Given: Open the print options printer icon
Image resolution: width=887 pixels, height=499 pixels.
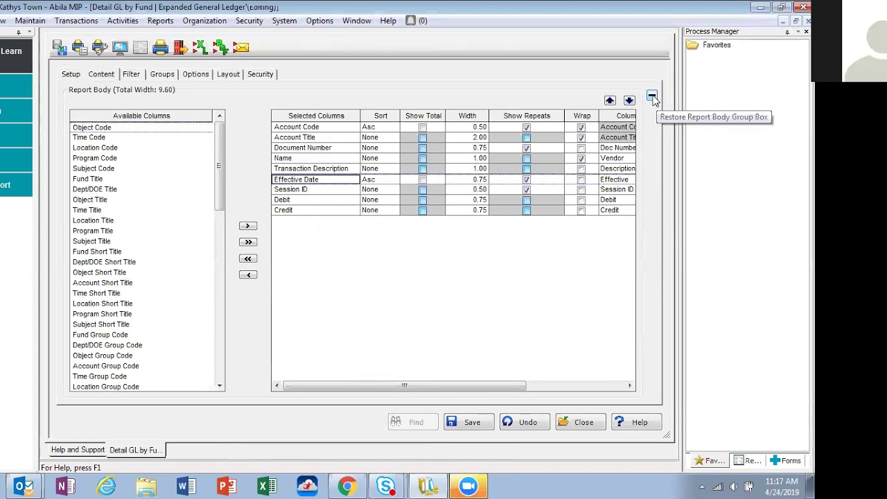Looking at the screenshot, I should 80,47.
